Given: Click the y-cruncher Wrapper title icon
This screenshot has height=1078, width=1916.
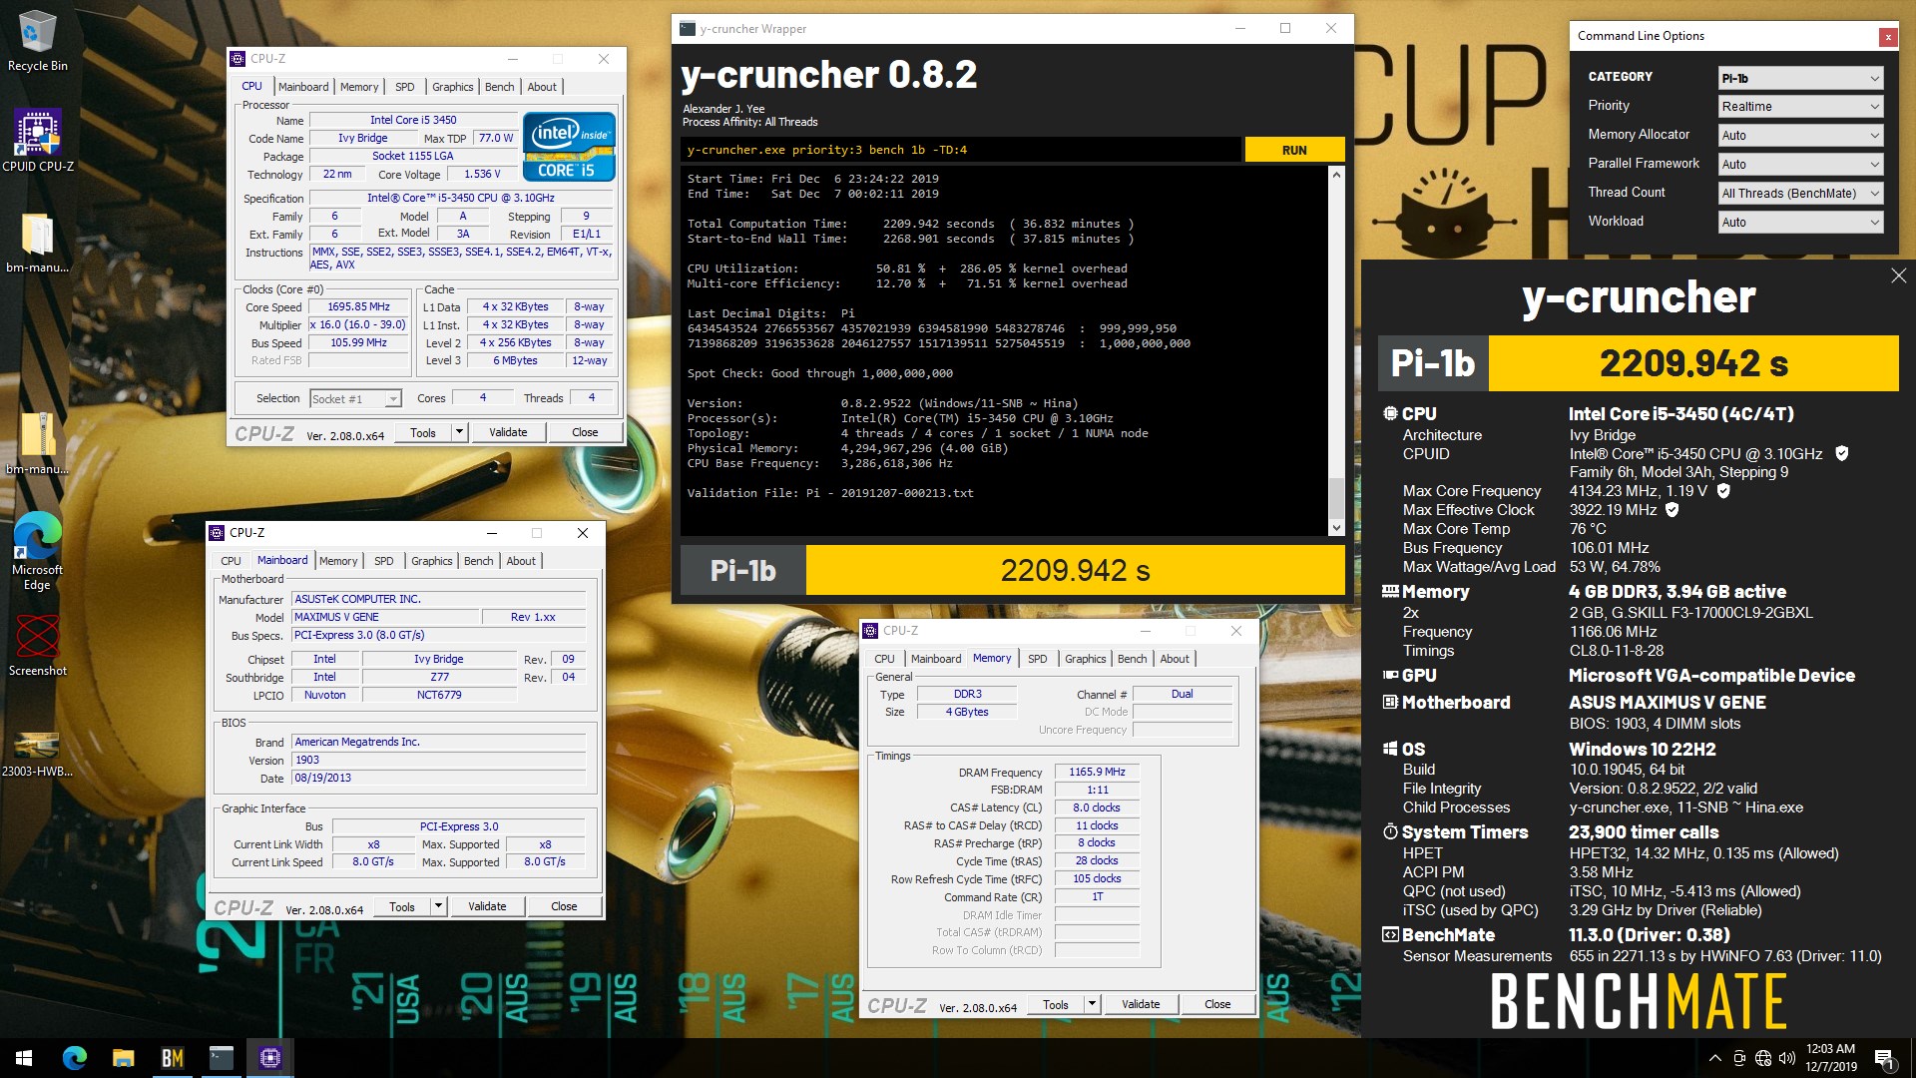Looking at the screenshot, I should point(688,29).
